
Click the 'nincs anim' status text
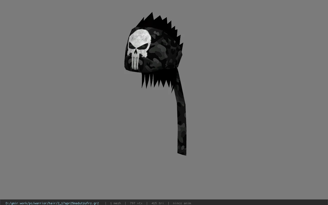[x=182, y=203]
